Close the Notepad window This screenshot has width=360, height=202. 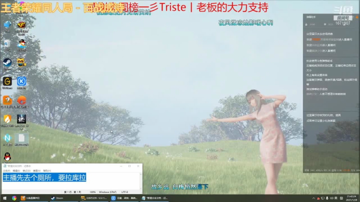[138, 166]
